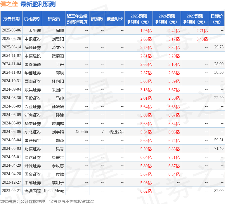
Task: Click institution name 太平洋
Action: point(35,31)
